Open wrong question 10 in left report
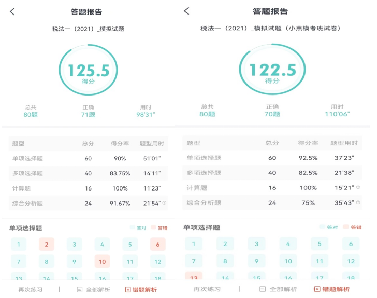Viewport: 377px width, 298px height. pos(102,261)
